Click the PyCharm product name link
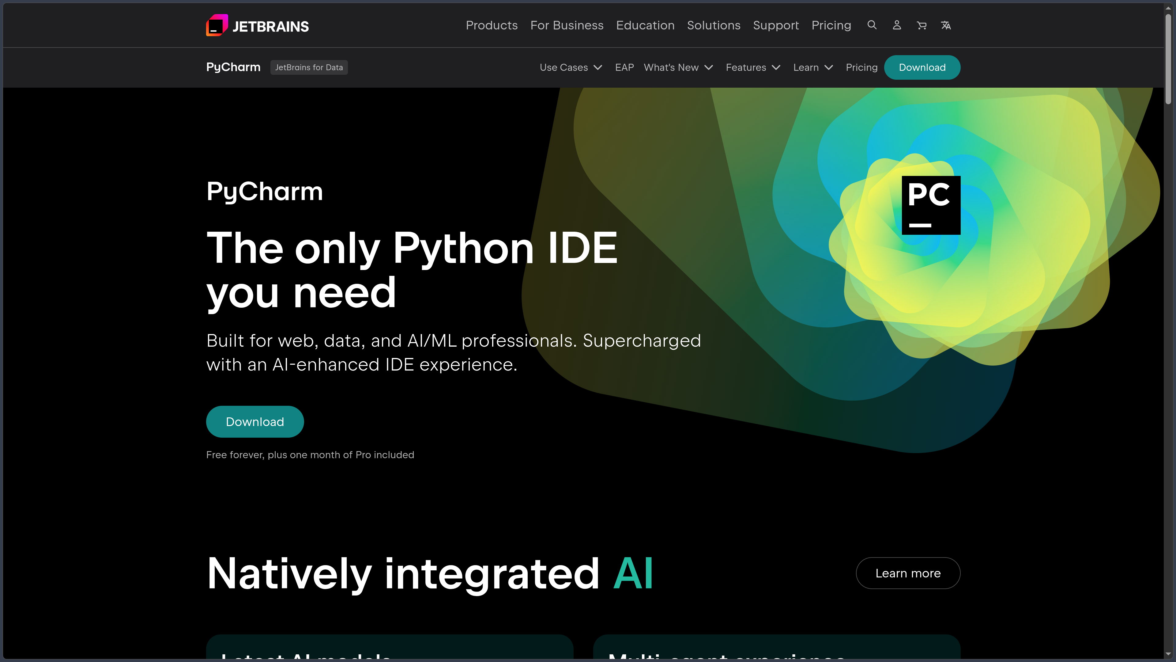This screenshot has width=1176, height=662. pos(233,67)
